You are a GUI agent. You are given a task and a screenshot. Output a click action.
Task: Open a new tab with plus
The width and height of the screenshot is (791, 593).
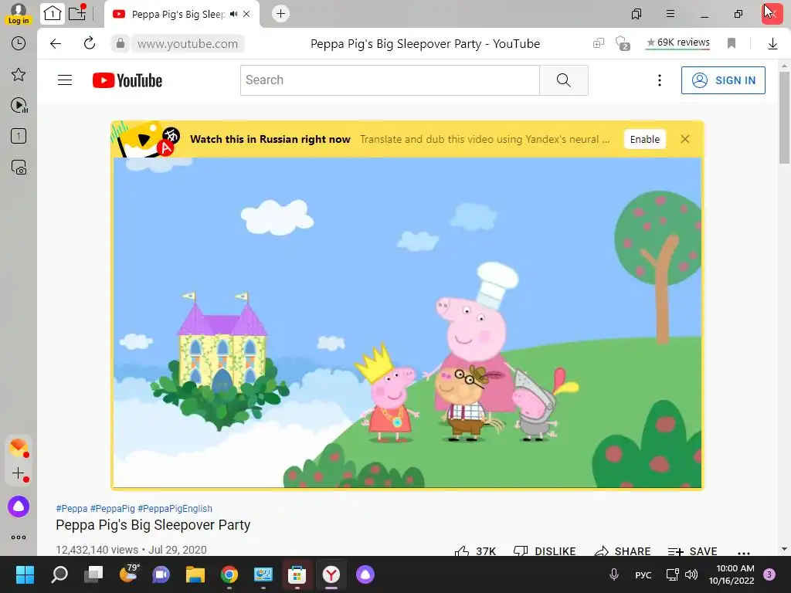click(x=281, y=14)
